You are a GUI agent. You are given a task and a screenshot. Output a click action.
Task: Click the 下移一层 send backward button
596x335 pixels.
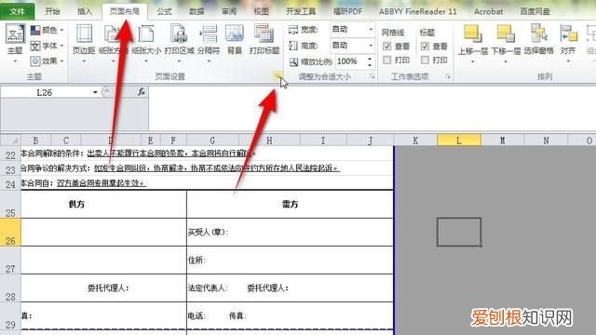tap(506, 43)
